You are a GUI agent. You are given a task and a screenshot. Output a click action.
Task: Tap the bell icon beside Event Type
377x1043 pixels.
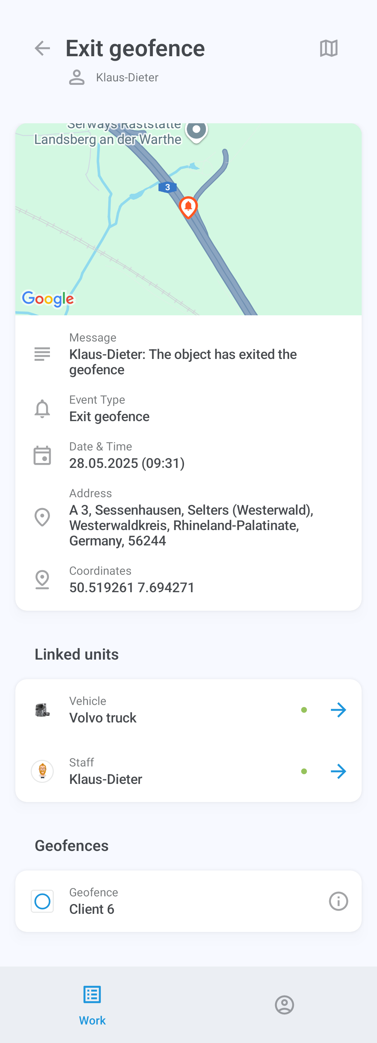tap(42, 409)
